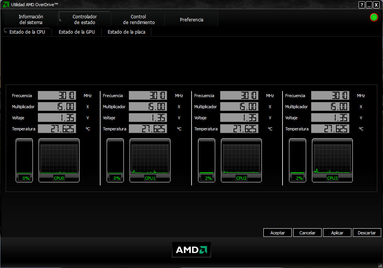Click the CPU1 usage history graph

point(150,159)
